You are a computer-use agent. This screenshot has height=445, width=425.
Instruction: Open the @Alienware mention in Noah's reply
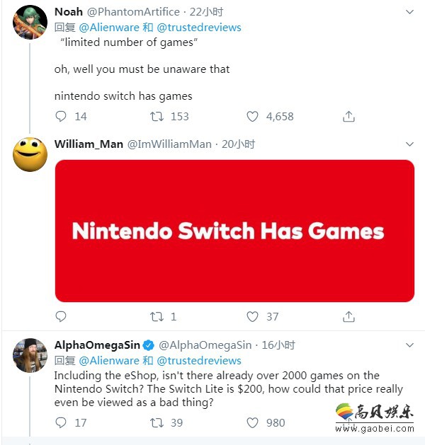point(109,28)
